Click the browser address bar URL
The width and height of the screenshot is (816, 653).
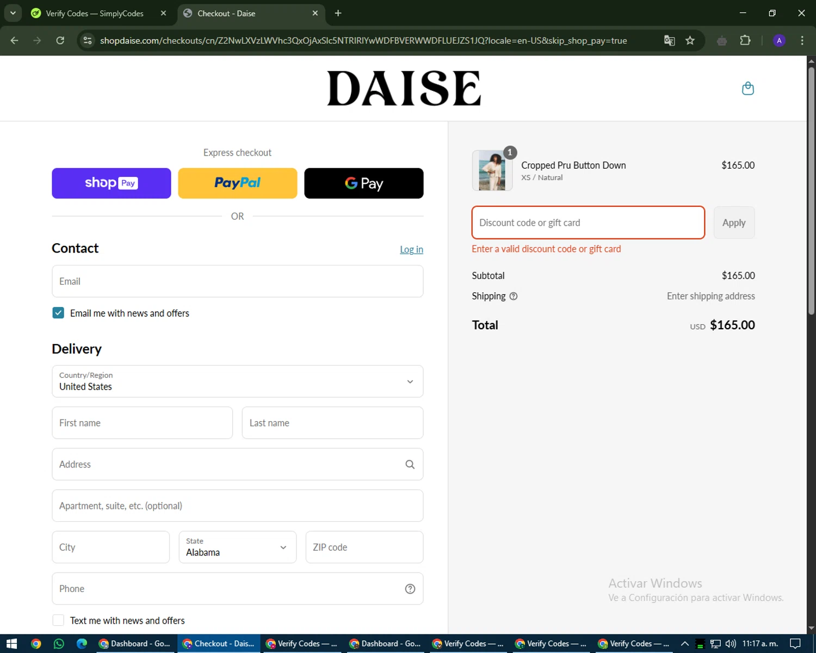click(363, 40)
